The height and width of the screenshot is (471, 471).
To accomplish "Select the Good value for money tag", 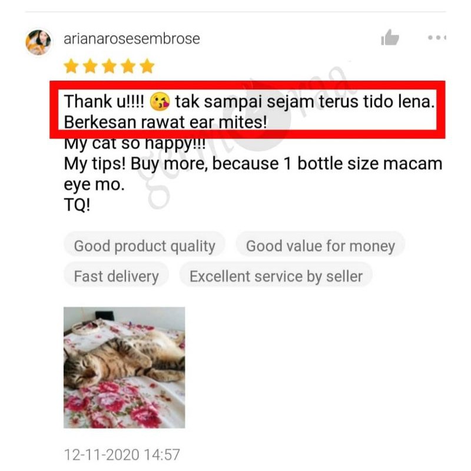I will [x=320, y=246].
